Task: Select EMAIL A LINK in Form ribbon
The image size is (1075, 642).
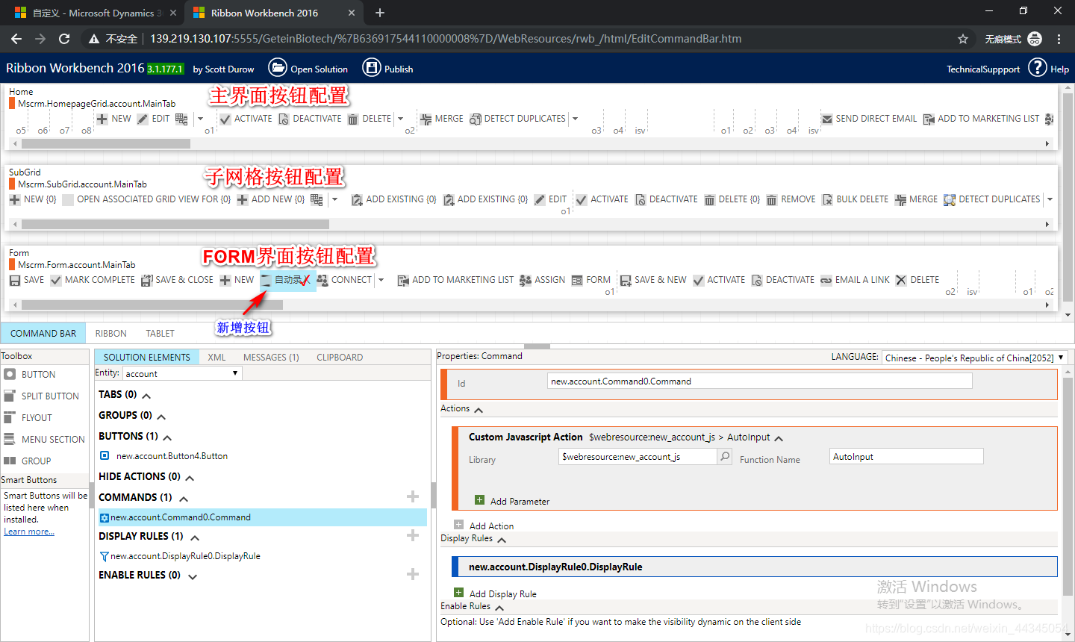Action: tap(855, 280)
